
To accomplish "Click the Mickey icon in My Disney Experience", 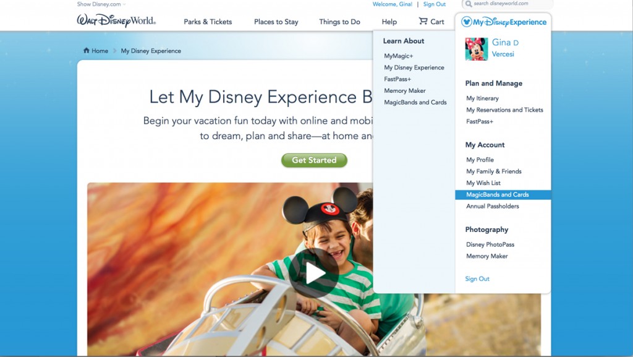I will pos(466,22).
